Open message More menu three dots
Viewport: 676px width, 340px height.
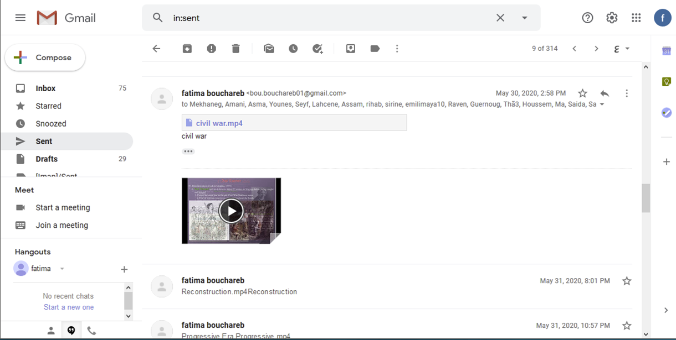click(627, 93)
